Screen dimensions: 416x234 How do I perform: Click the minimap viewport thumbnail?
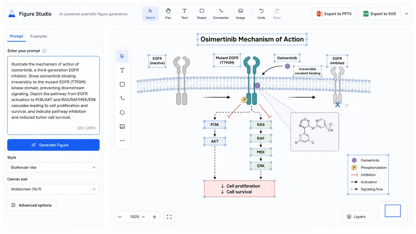393,211
